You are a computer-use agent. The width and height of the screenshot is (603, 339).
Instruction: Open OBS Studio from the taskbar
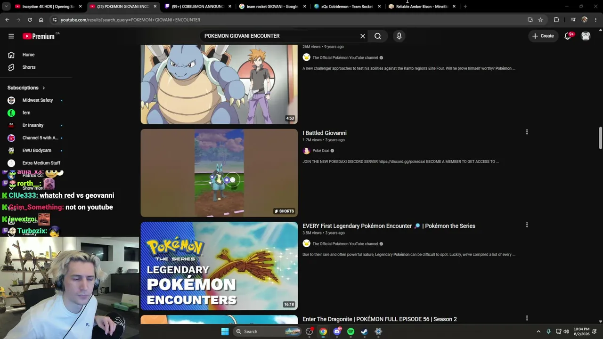coord(309,331)
